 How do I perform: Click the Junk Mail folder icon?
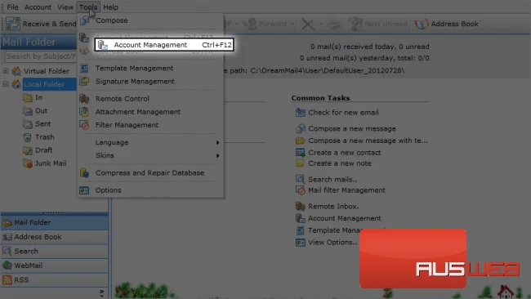28,163
